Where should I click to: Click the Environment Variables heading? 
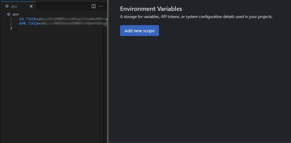(x=151, y=9)
